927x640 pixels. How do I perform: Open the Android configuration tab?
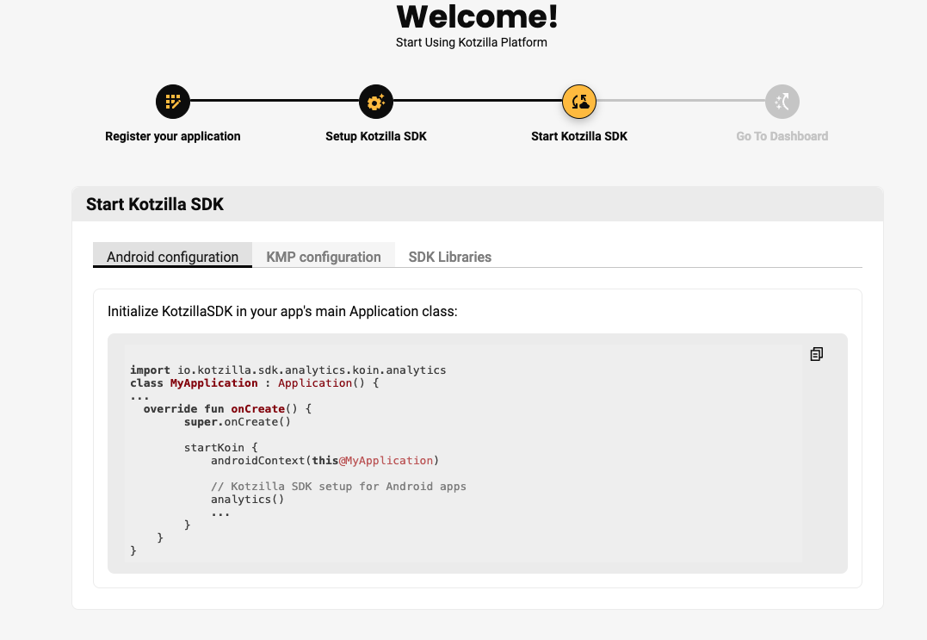tap(172, 257)
